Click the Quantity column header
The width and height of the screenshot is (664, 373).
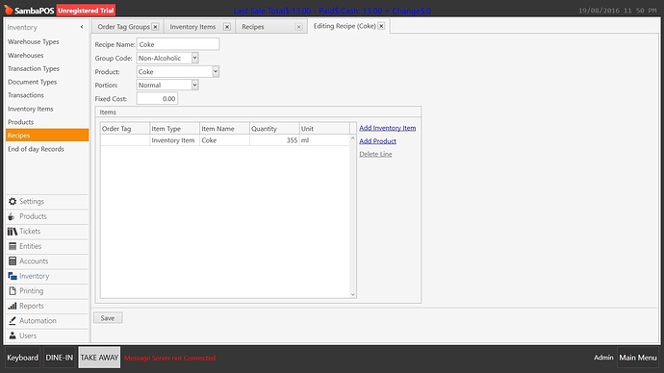274,129
